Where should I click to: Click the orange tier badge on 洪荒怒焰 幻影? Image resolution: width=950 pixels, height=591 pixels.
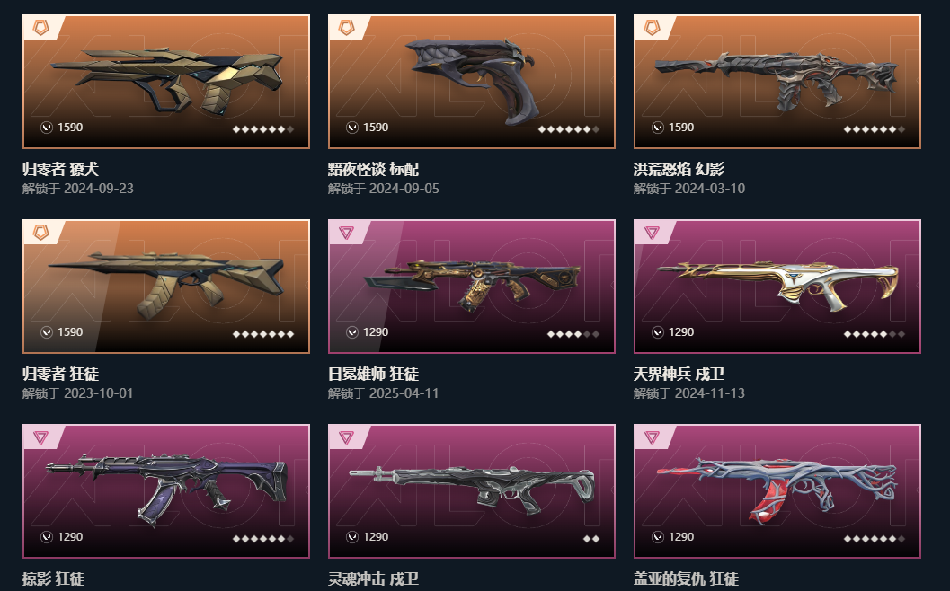[652, 27]
